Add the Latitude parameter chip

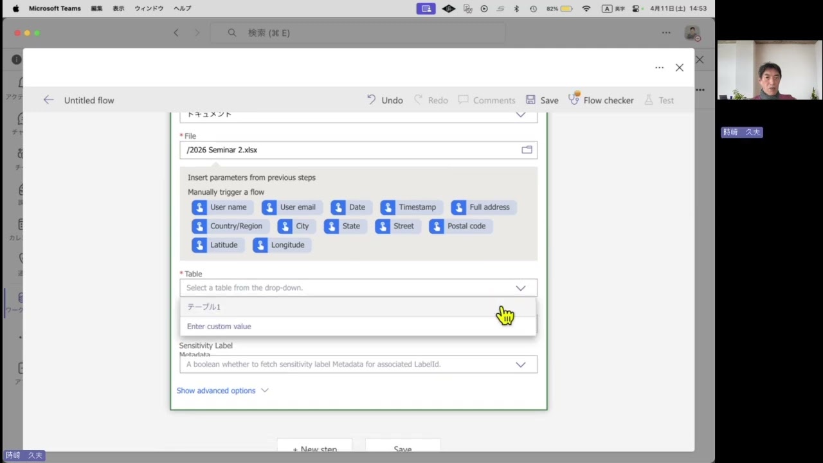click(218, 245)
